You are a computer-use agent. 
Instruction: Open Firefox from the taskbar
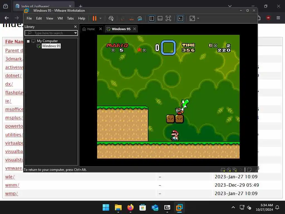(x=130, y=207)
